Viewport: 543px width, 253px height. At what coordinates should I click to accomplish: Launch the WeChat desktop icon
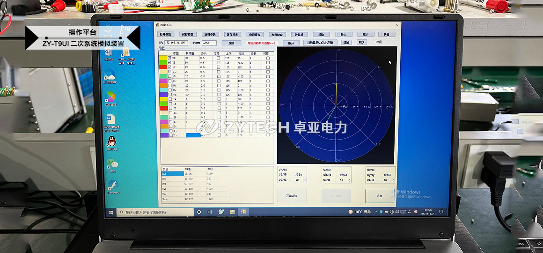[x=112, y=165]
